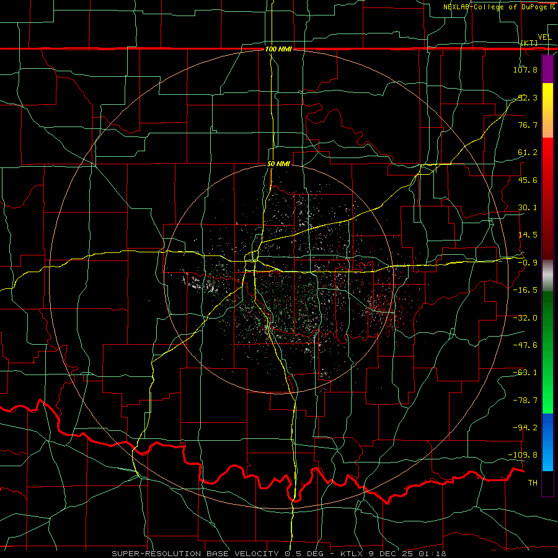Click the -94.2 value on velocity scale
Screen dimensions: 558x558
525,427
